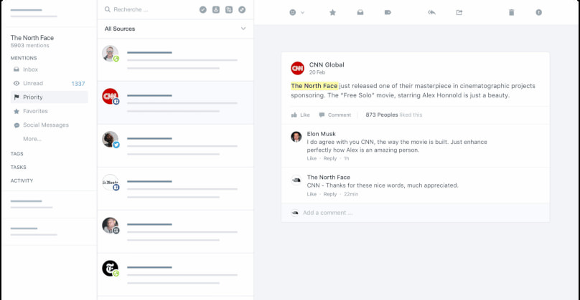This screenshot has width=580, height=300.
Task: Click the share export icon in the toolbar
Action: coord(459,13)
